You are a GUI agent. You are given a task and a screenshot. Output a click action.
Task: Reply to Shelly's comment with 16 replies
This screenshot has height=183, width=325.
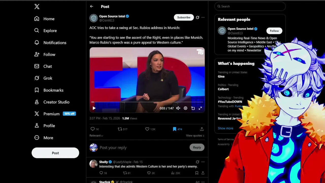pos(103,173)
